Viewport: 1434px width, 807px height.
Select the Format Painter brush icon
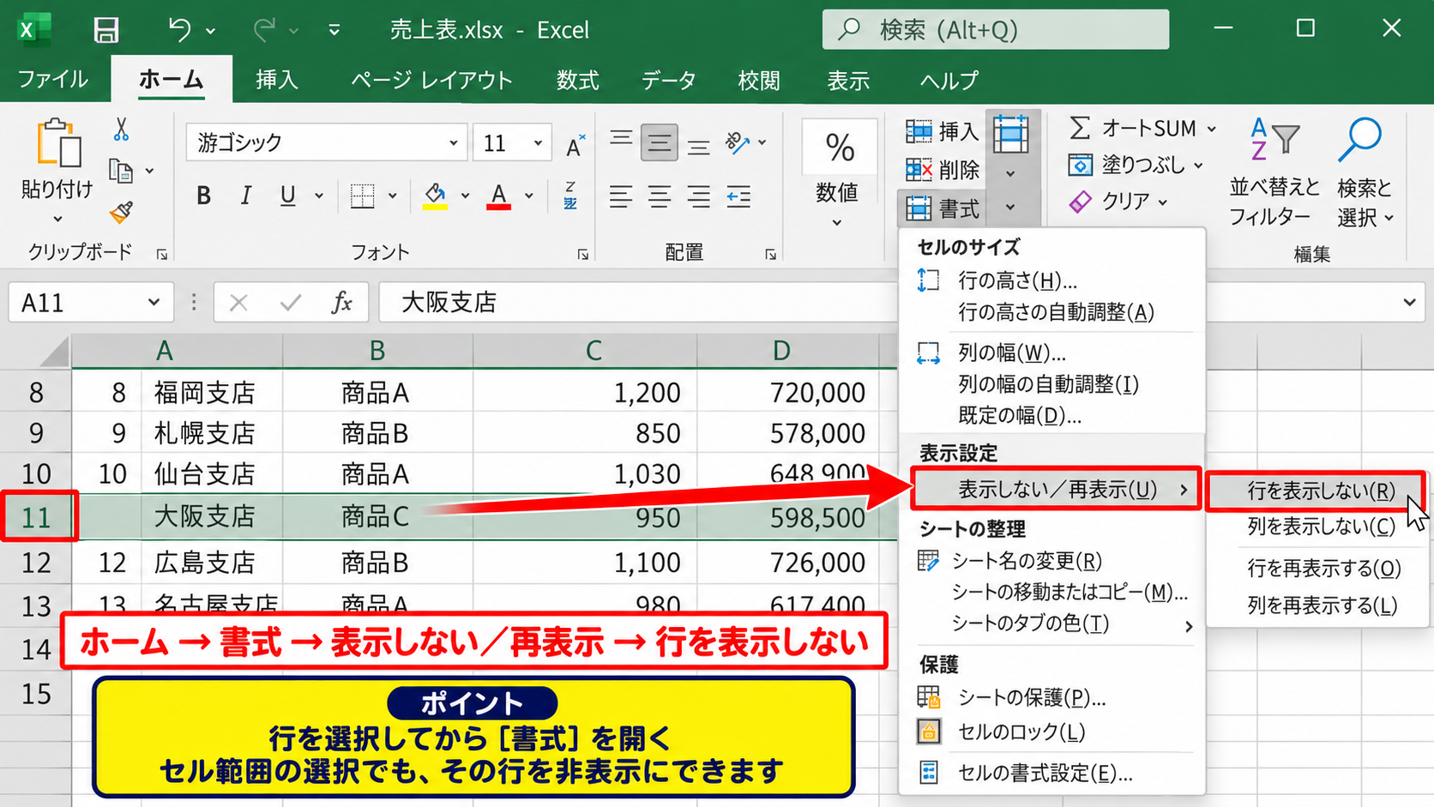click(x=121, y=212)
